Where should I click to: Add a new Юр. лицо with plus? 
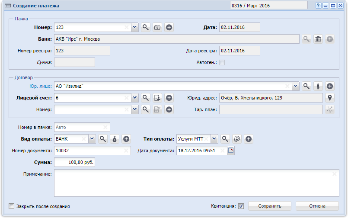click(x=330, y=86)
